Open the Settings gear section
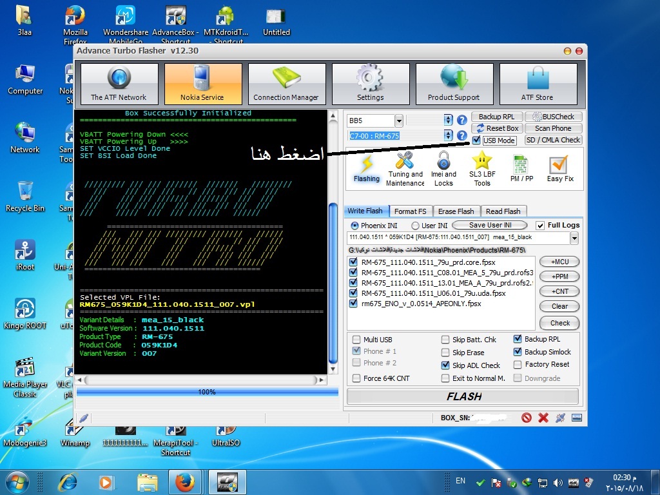The height and width of the screenshot is (495, 660). point(371,84)
